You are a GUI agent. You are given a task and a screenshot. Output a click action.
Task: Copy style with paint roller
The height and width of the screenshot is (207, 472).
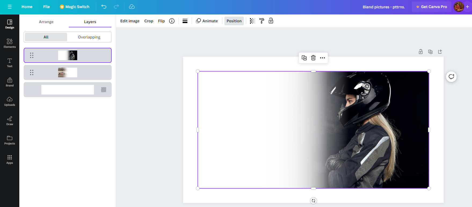click(262, 21)
